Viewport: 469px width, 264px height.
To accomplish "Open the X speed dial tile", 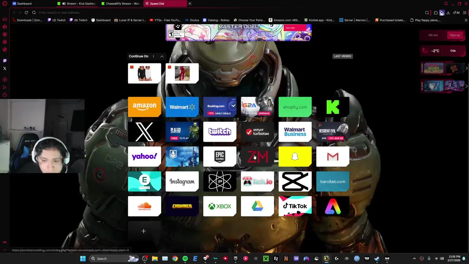I will (x=144, y=132).
